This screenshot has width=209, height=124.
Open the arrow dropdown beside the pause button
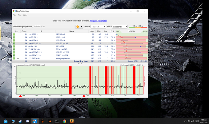pos(82,27)
